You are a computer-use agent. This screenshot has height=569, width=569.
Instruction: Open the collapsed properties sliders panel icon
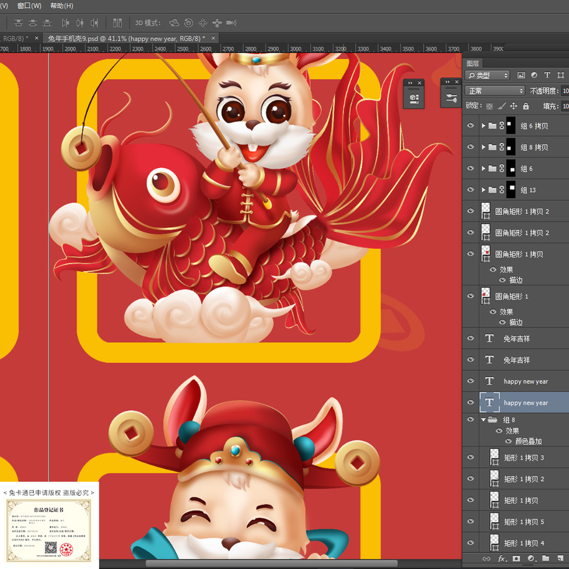point(451,97)
